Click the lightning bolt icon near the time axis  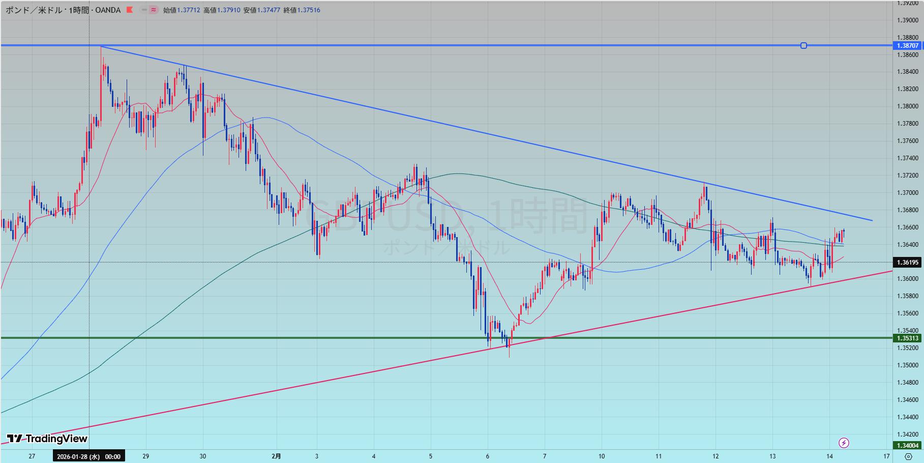tap(844, 443)
